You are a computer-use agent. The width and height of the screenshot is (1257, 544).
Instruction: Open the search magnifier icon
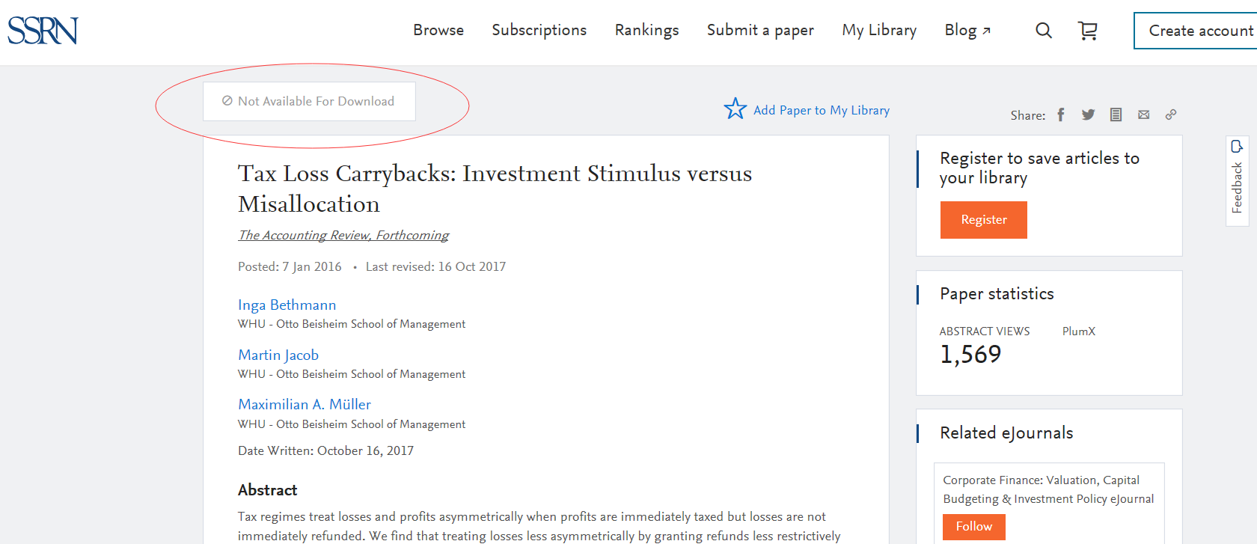pos(1044,31)
